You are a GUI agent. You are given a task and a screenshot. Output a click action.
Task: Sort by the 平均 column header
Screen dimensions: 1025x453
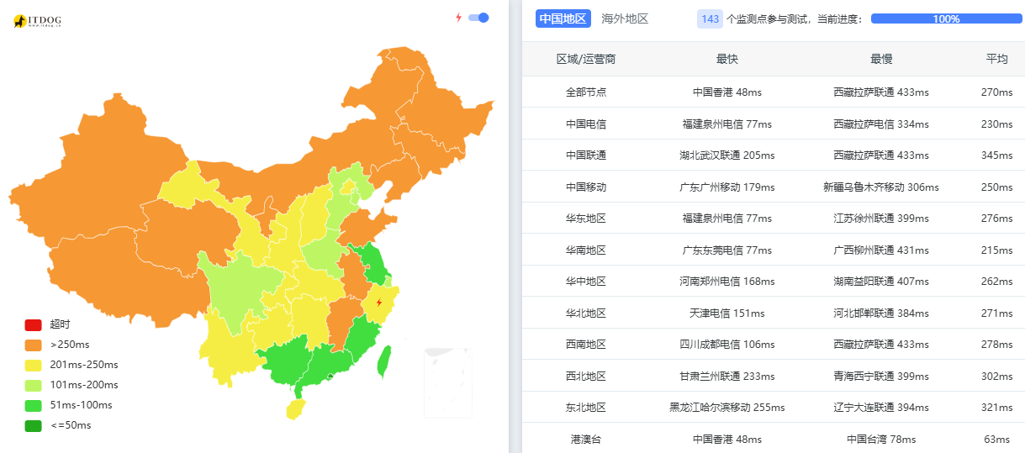996,59
